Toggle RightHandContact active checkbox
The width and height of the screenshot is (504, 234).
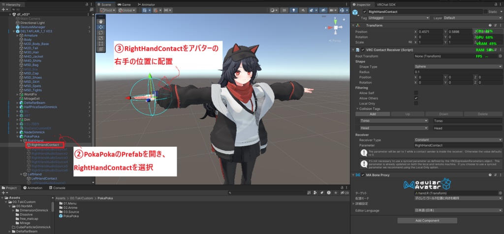[x=364, y=12]
